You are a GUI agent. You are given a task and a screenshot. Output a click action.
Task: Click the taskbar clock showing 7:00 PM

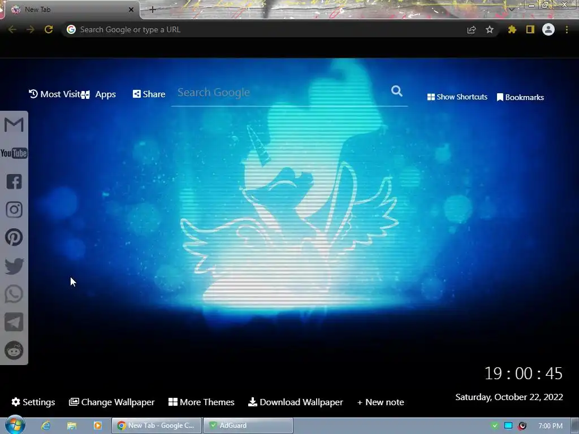pyautogui.click(x=551, y=426)
